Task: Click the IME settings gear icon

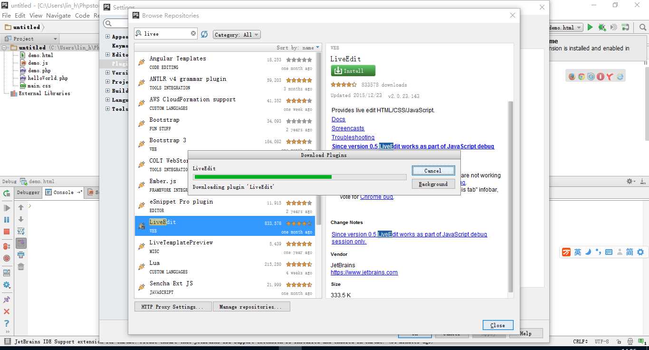Action: [640, 252]
